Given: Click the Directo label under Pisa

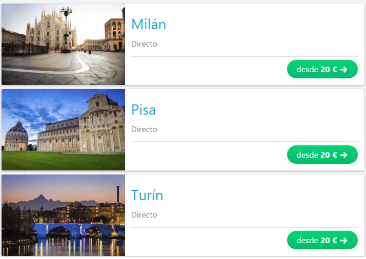Looking at the screenshot, I should [144, 129].
